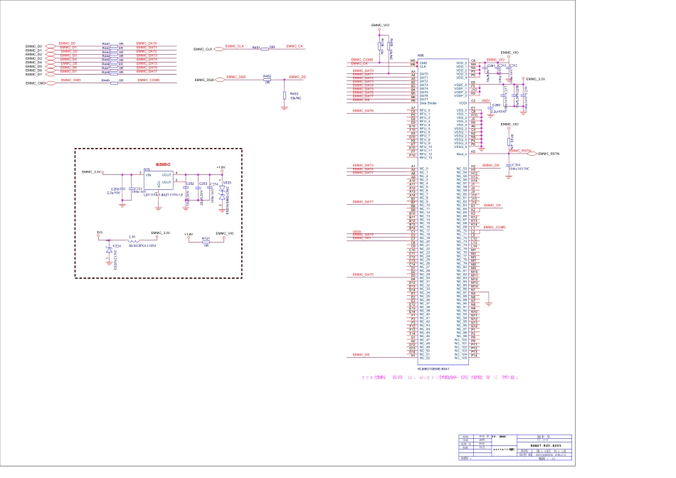Click the VZ24 ESD diode symbol

click(x=107, y=250)
